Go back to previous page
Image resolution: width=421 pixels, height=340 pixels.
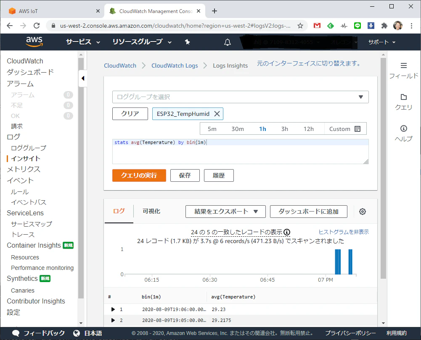pos(10,26)
